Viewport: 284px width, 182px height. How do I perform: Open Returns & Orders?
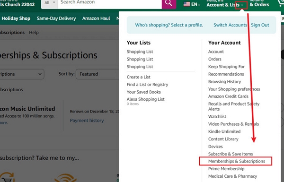(259, 3)
